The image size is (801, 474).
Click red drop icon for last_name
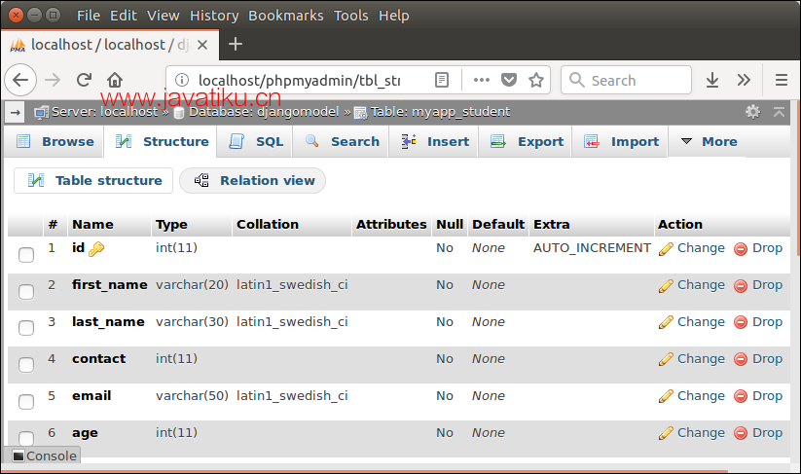click(x=741, y=323)
